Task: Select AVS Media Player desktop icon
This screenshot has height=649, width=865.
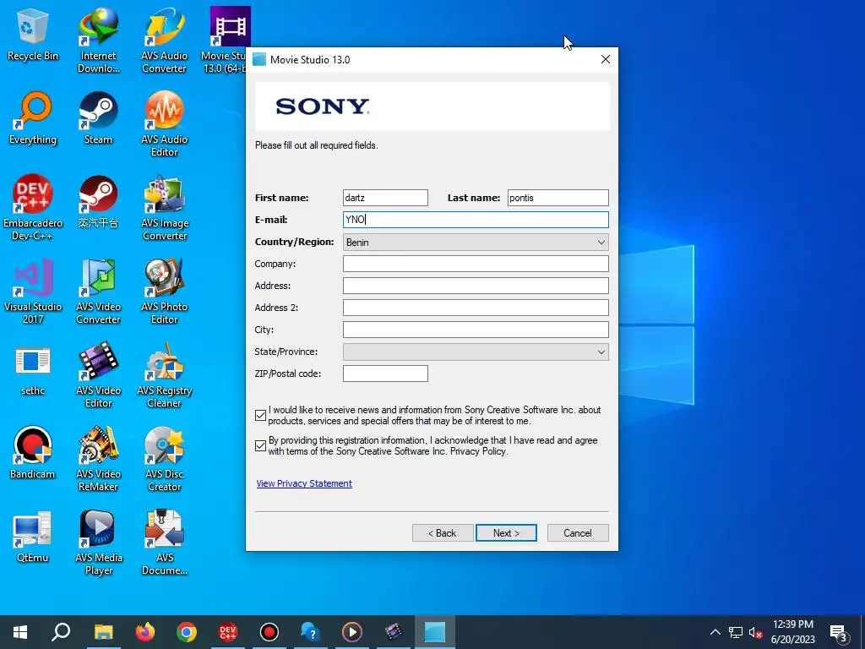Action: (x=99, y=543)
